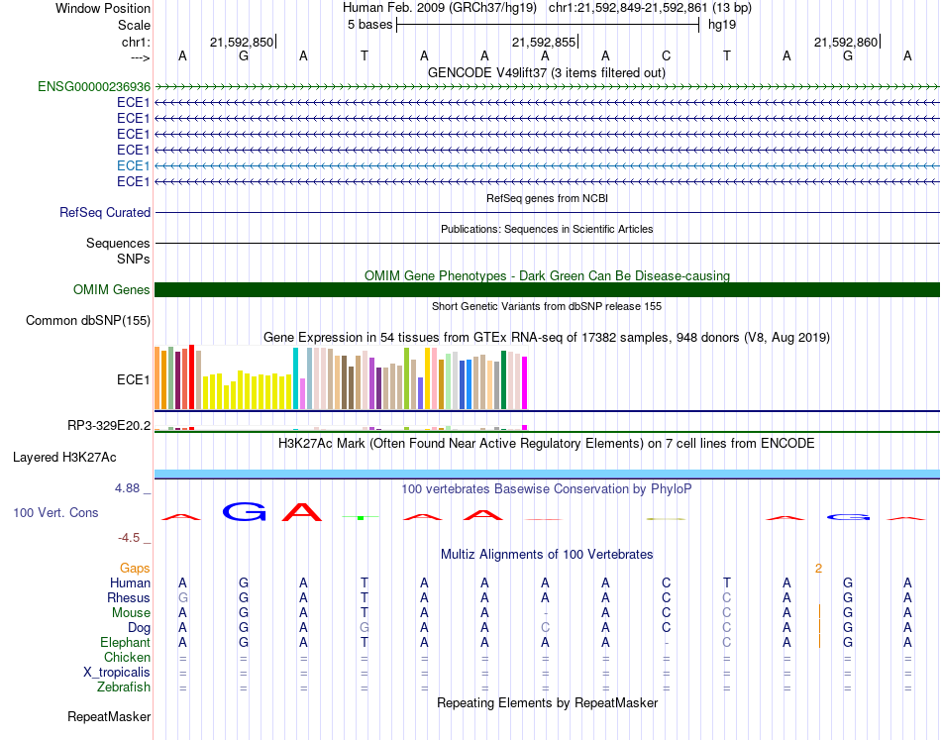Screen dimensions: 941x740
Task: Click the Publications: Sequences in Scientific Articles title
Action: (547, 229)
